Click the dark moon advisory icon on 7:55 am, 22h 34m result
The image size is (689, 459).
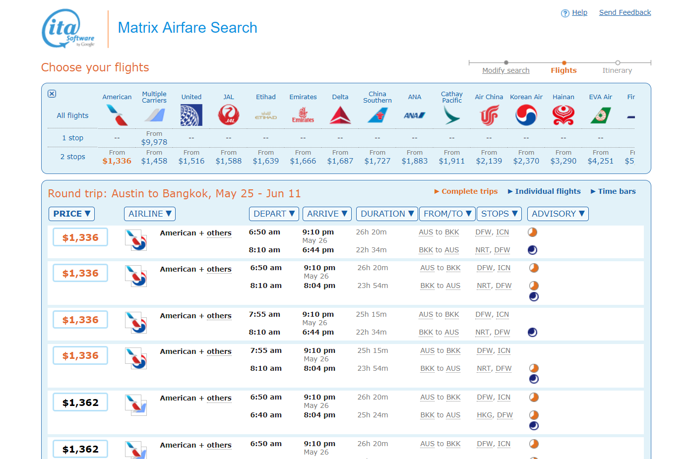(x=532, y=332)
